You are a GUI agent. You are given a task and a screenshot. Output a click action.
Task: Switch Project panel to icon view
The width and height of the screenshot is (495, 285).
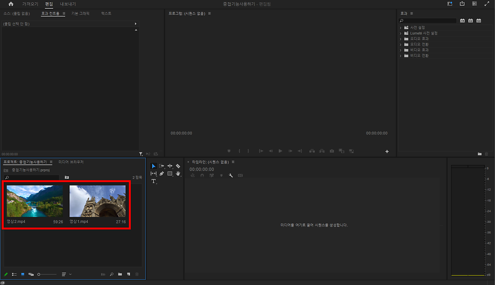(23, 274)
